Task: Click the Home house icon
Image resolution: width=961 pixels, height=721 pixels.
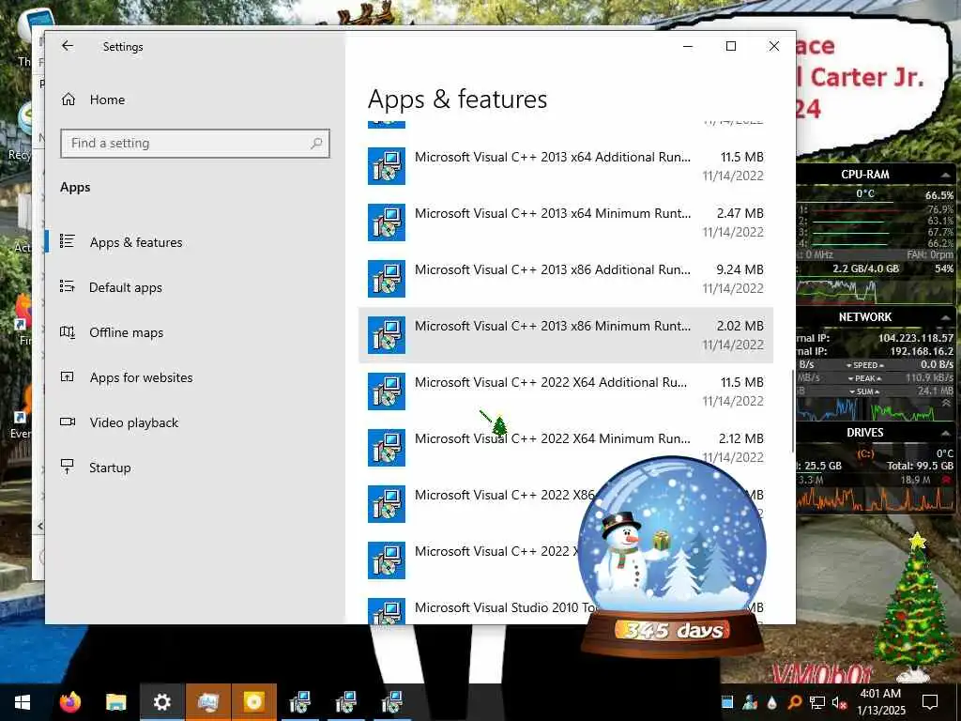Action: tap(68, 100)
